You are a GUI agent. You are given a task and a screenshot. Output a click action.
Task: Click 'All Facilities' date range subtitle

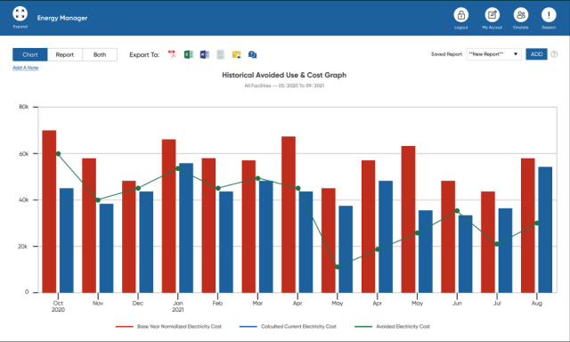[284, 85]
